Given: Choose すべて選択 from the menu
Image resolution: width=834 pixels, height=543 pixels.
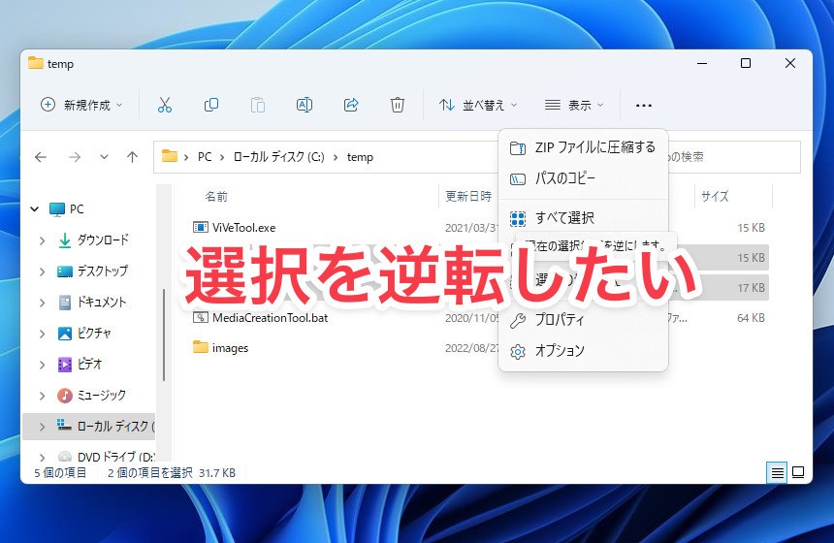Looking at the screenshot, I should [x=583, y=218].
